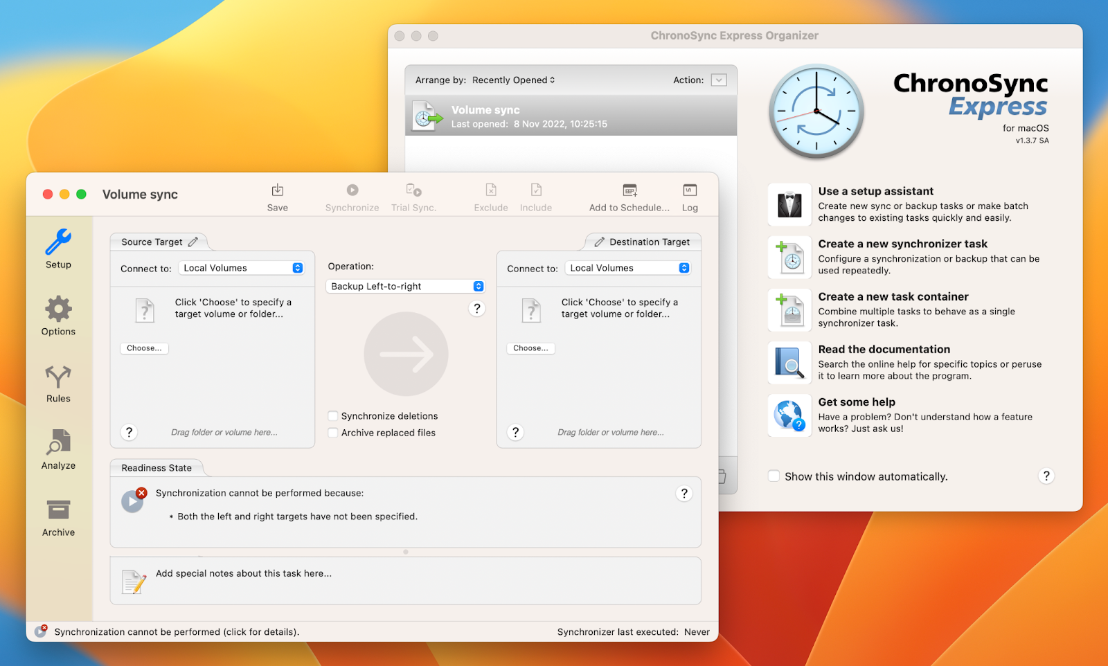Screen dimensions: 1108x666
Task: Click Read the documentation icon
Action: tap(789, 363)
